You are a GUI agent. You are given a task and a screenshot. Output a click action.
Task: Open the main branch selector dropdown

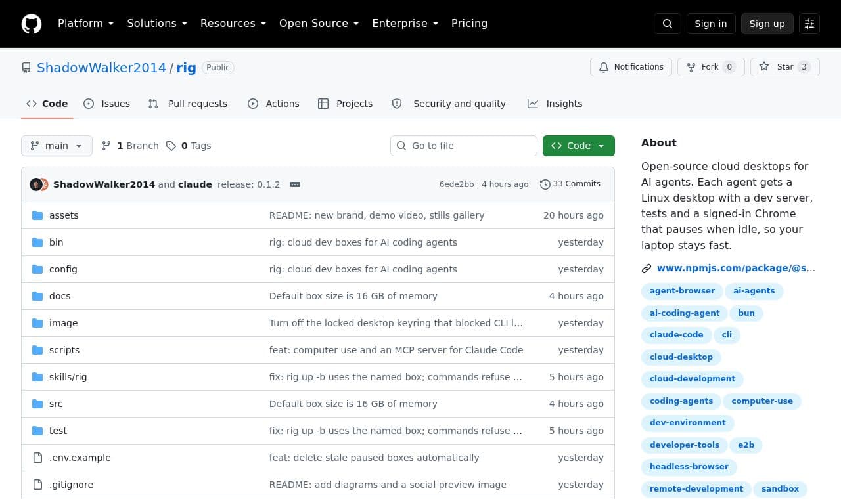[57, 146]
